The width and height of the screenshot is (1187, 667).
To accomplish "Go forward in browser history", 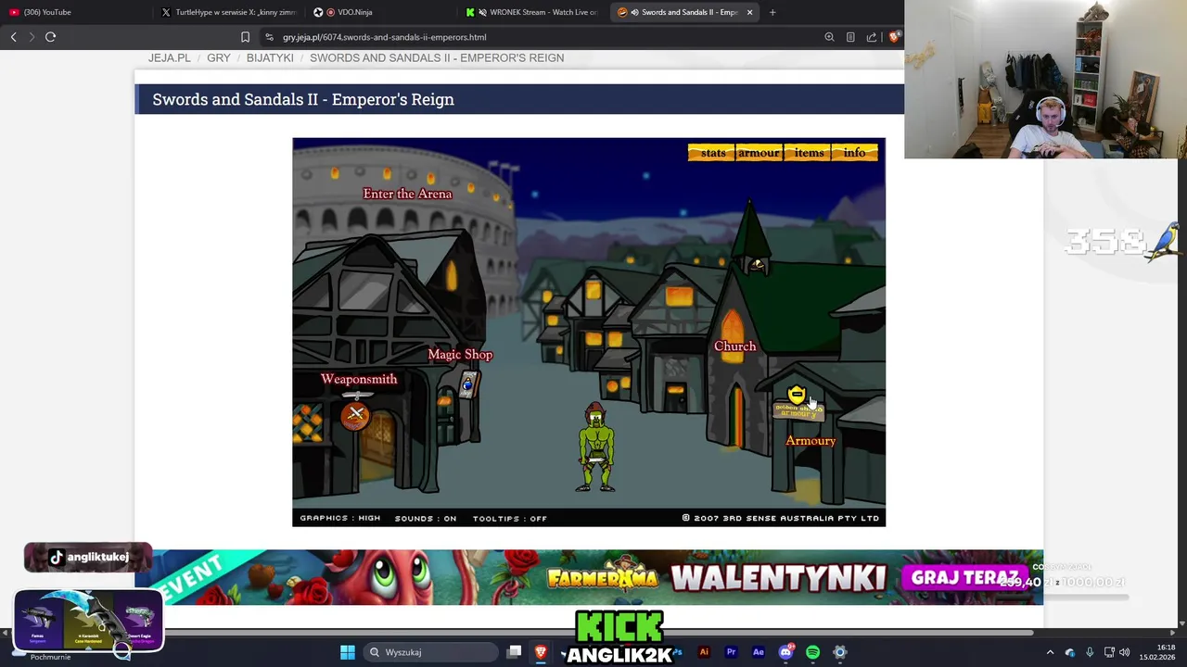I will (x=32, y=37).
